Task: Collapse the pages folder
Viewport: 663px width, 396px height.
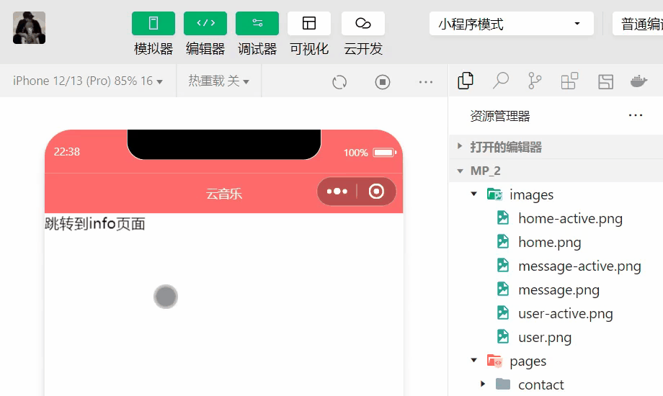Action: point(473,361)
